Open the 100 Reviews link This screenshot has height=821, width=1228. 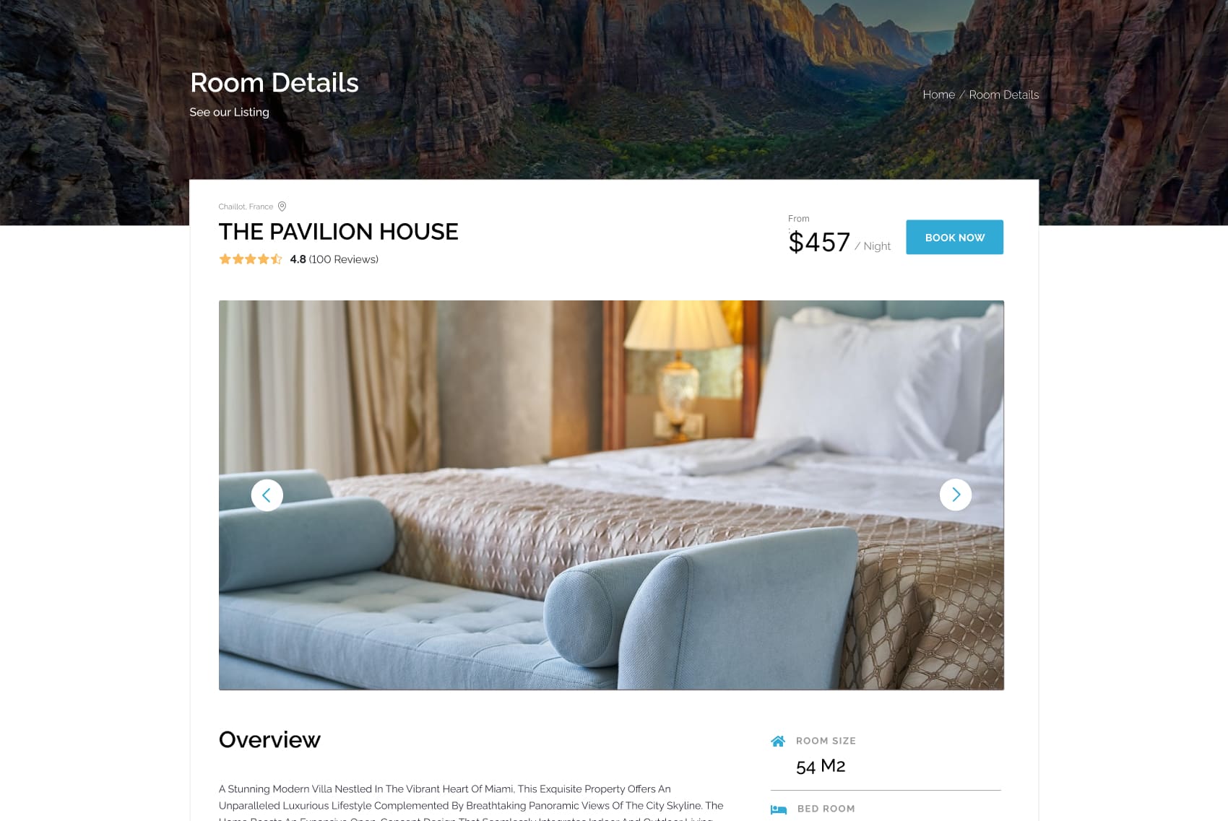pos(344,259)
